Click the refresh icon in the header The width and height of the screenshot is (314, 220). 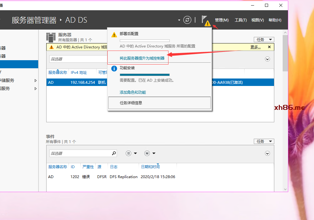pos(187,20)
